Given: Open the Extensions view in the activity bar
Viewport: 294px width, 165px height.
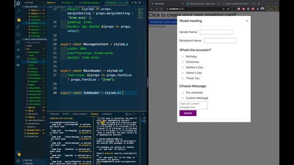Looking at the screenshot, I should click(18, 42).
